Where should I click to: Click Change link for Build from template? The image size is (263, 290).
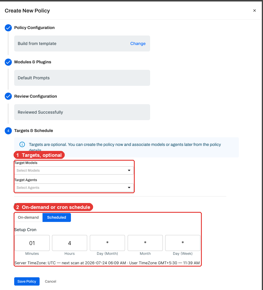pos(138,43)
